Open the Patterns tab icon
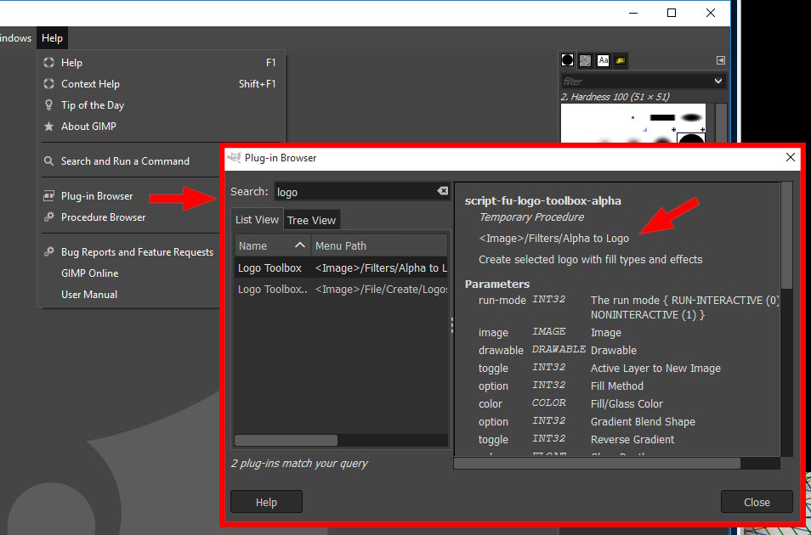The image size is (811, 535). point(585,61)
